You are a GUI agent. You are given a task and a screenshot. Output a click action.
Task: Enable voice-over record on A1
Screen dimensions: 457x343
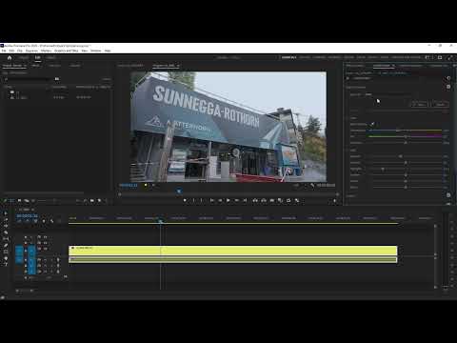click(x=58, y=260)
